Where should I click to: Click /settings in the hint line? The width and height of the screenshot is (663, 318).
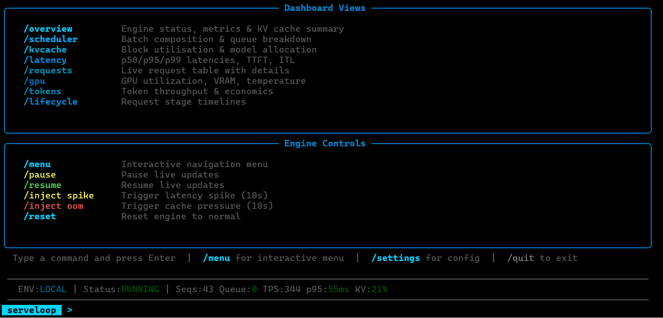[396, 258]
